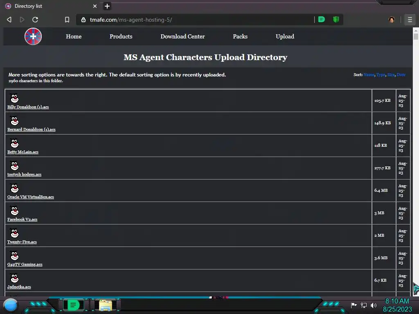
Task: Click character icon above Jednotka
Action: 14,278
